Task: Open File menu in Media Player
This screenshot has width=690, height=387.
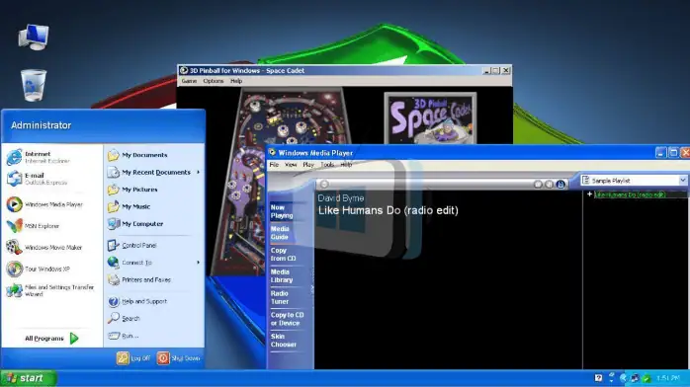Action: click(274, 165)
